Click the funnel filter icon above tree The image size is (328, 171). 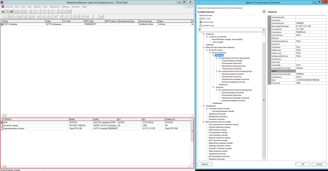pyautogui.click(x=200, y=30)
